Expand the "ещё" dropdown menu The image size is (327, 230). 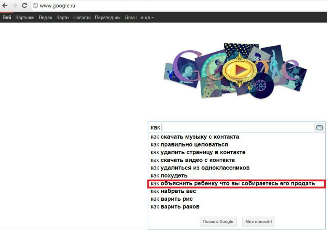coord(147,18)
